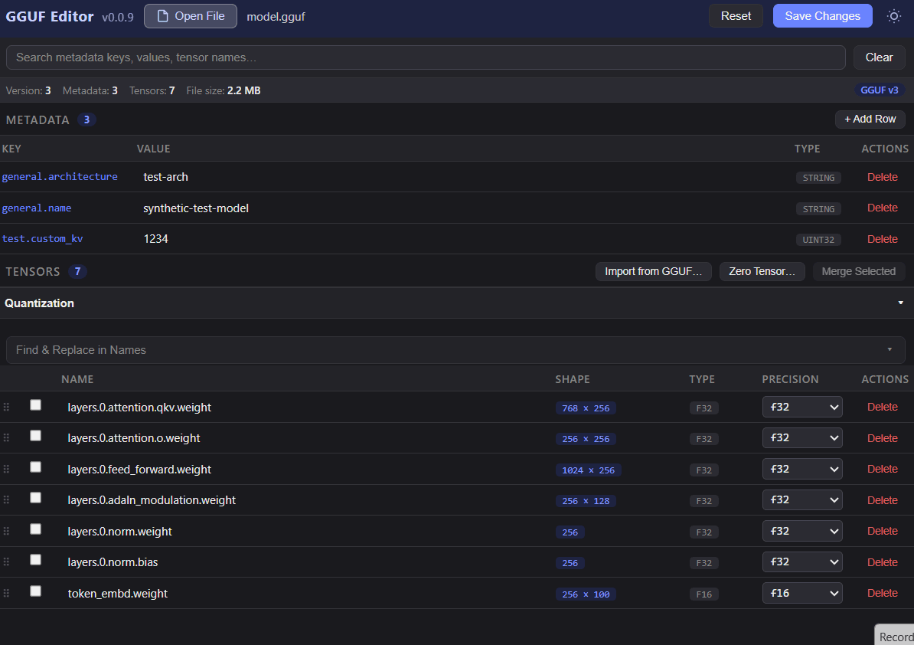
Task: Delete the layers.0.attention.qkv.weight tensor
Action: point(883,407)
